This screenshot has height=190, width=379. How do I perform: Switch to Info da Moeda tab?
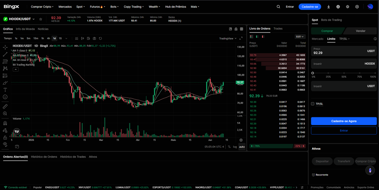tap(25, 29)
